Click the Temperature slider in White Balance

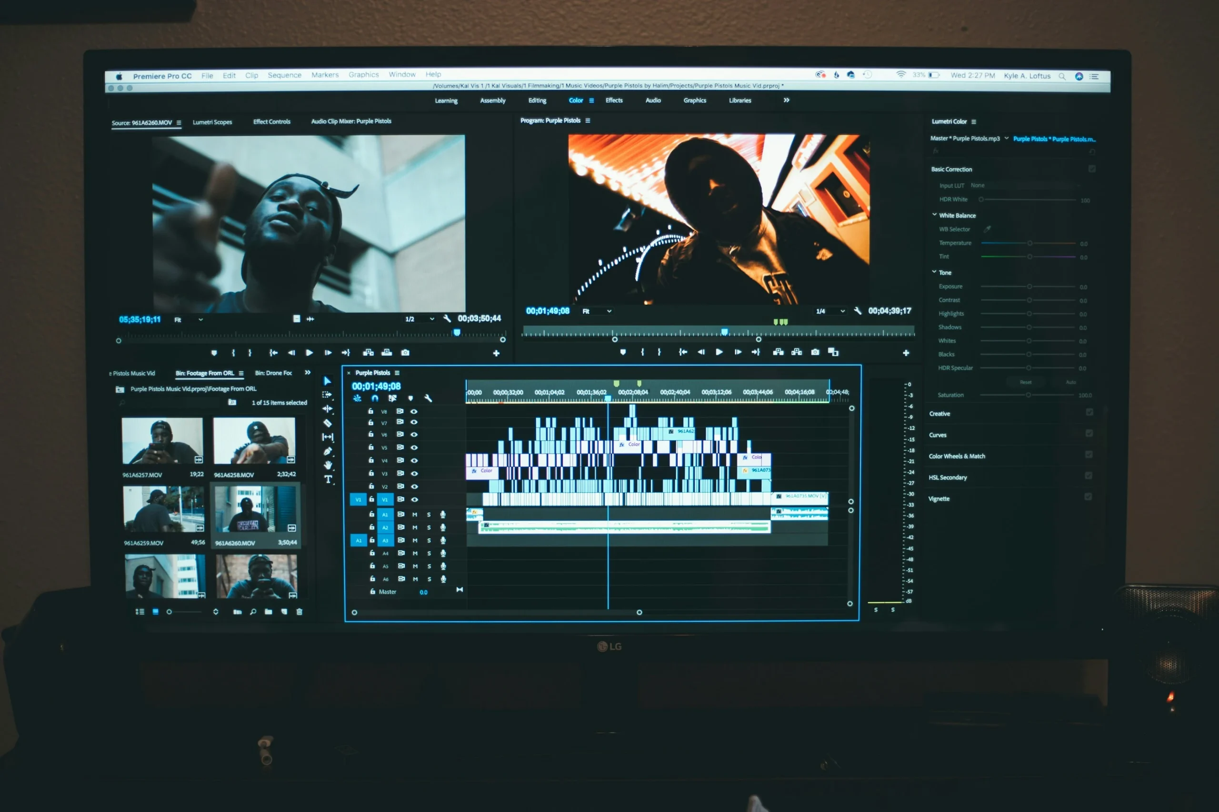pos(1029,244)
